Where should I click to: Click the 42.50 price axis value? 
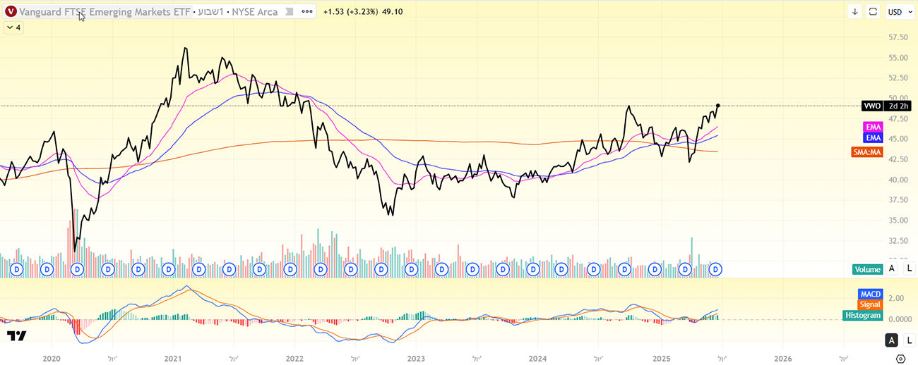point(898,159)
